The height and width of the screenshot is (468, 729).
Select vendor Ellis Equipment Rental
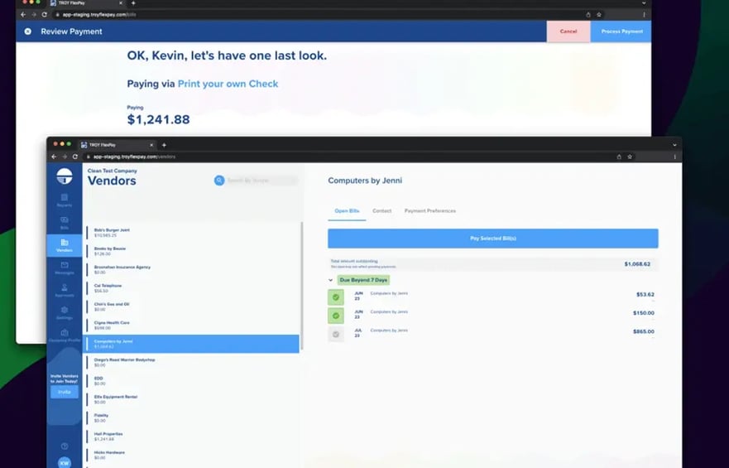click(191, 399)
